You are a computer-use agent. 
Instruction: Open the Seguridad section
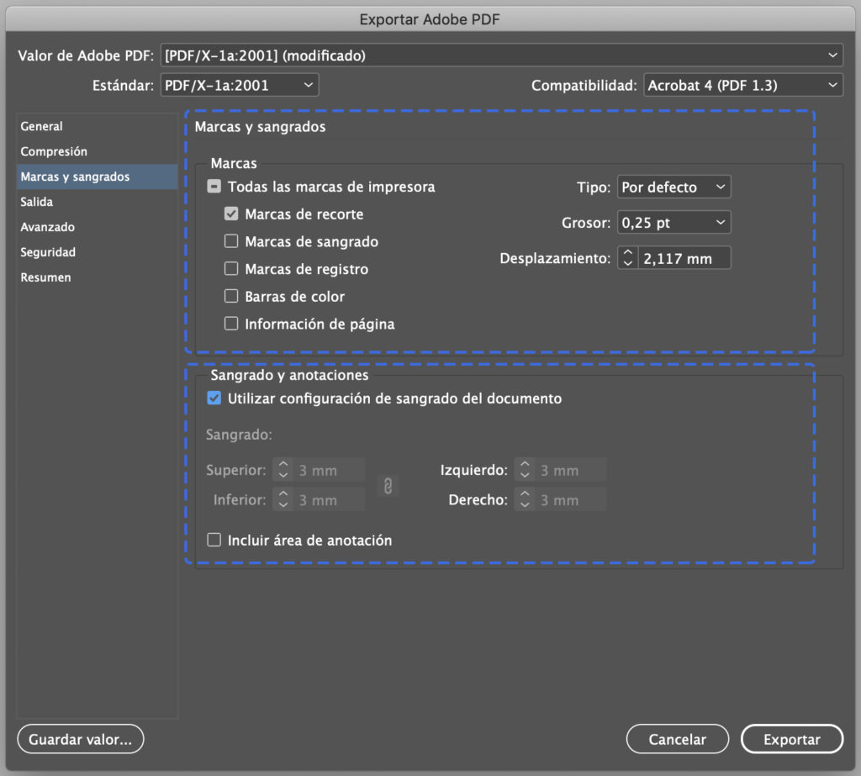point(97,252)
